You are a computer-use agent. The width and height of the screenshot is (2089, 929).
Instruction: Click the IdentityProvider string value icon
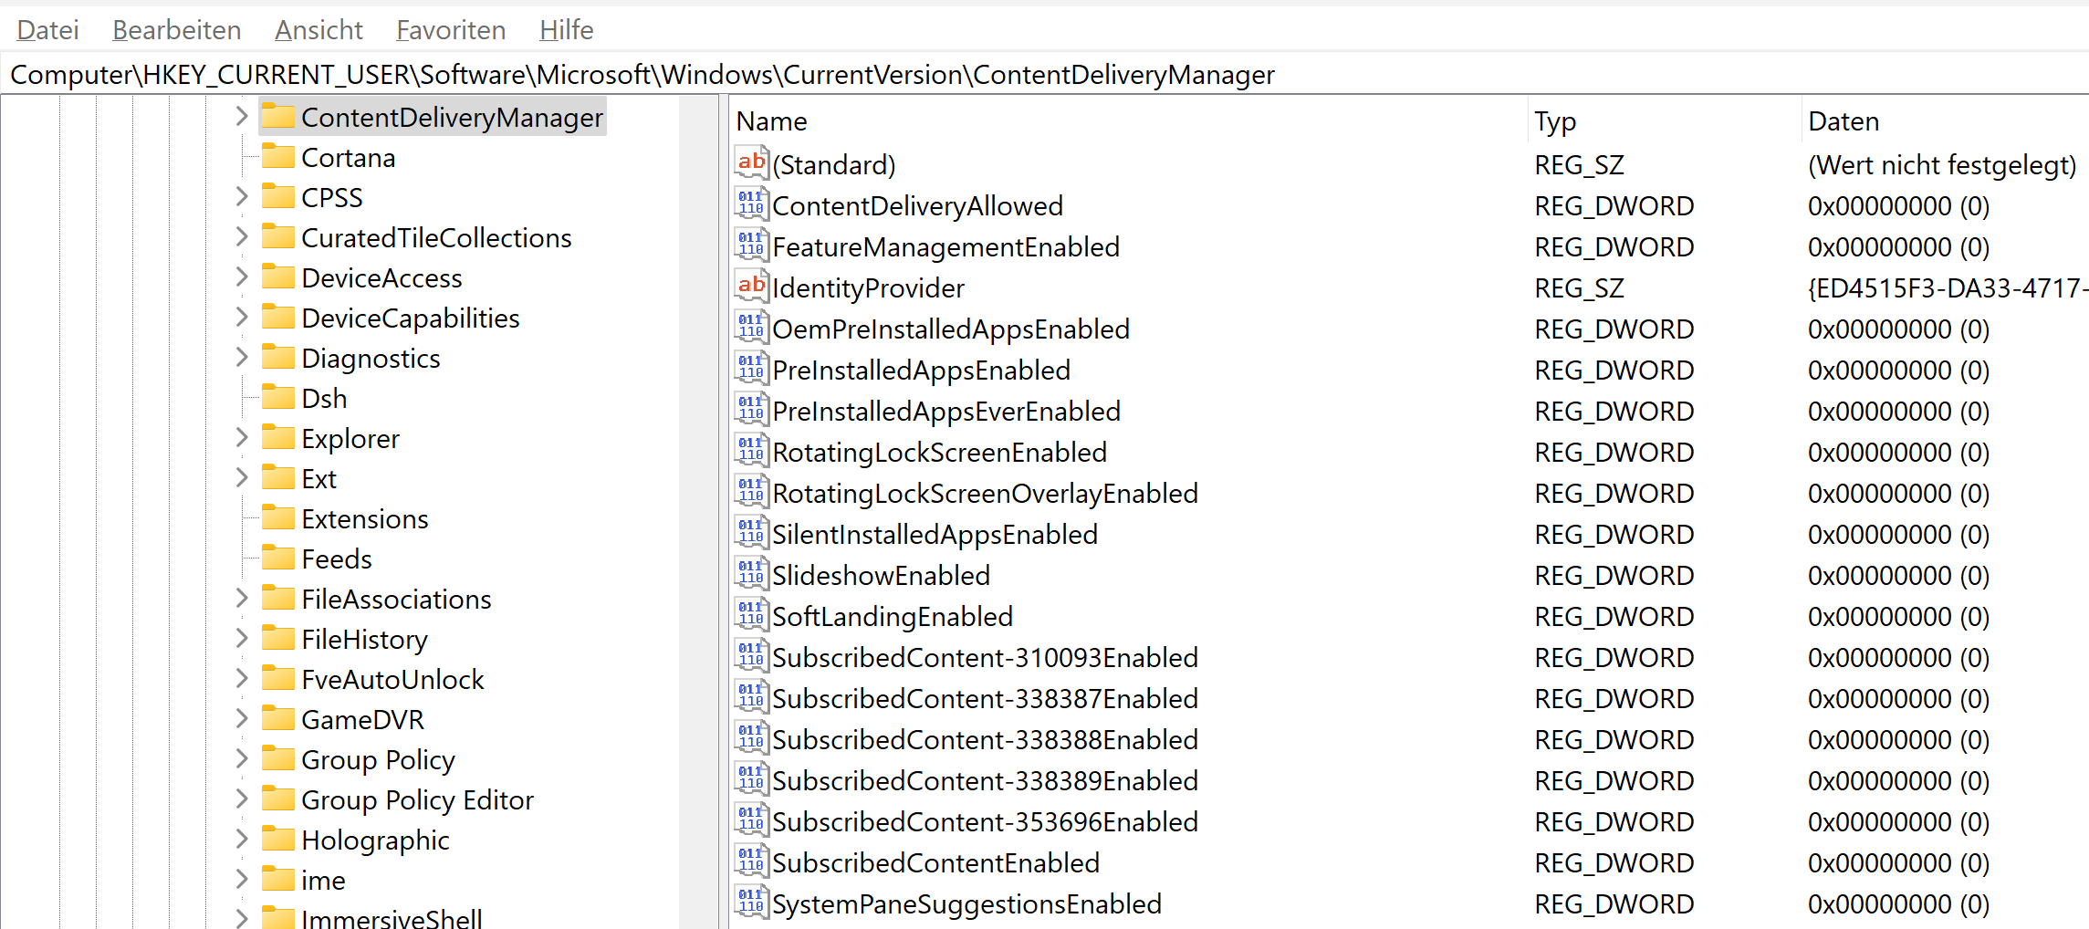pos(751,287)
